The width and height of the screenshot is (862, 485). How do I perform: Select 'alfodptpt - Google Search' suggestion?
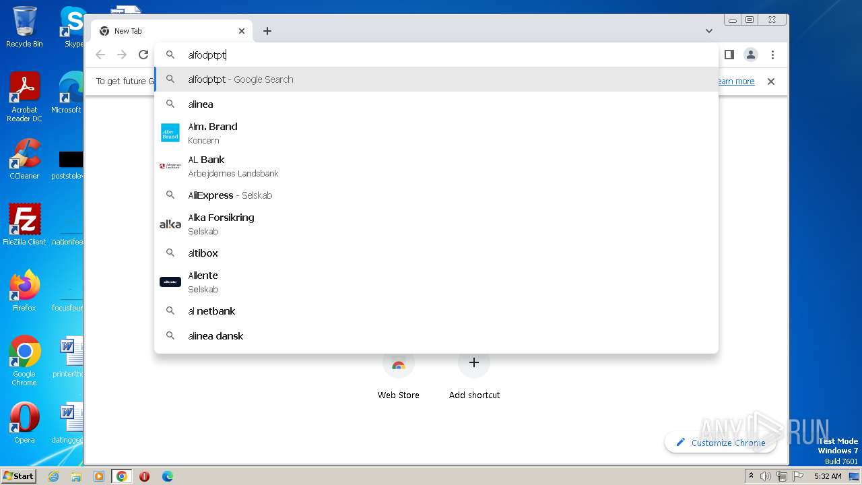click(x=436, y=79)
